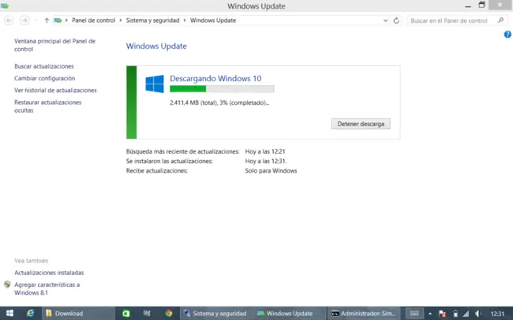Click 'Buscar actualizaciones' link

(x=44, y=66)
